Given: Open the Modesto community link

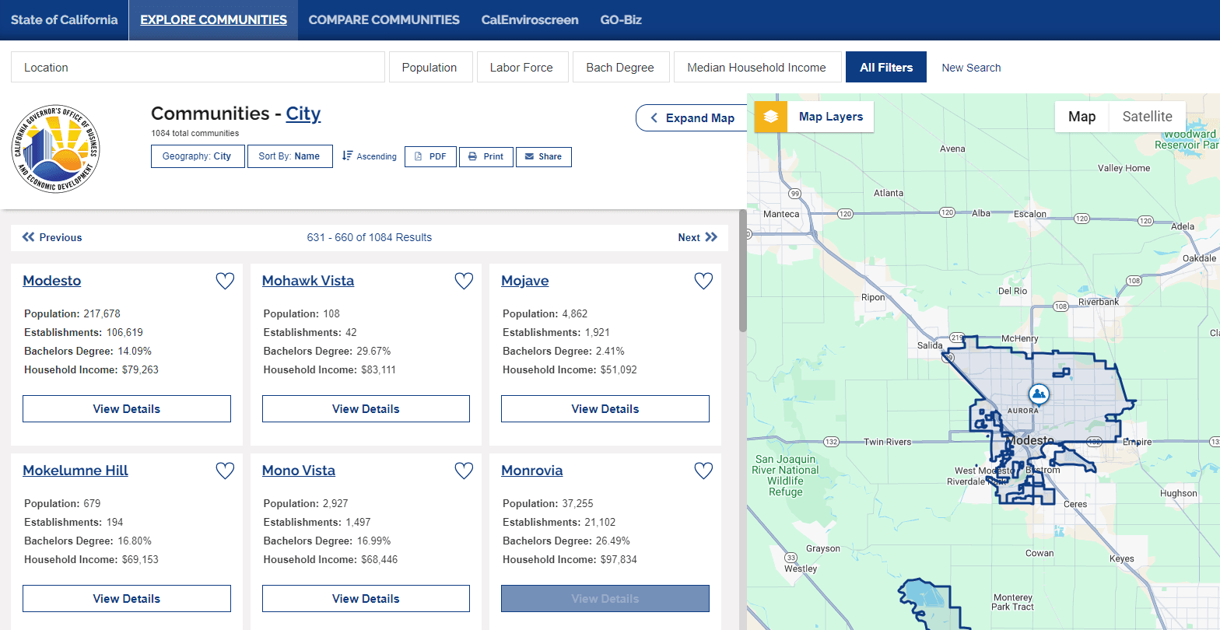Looking at the screenshot, I should (52, 281).
